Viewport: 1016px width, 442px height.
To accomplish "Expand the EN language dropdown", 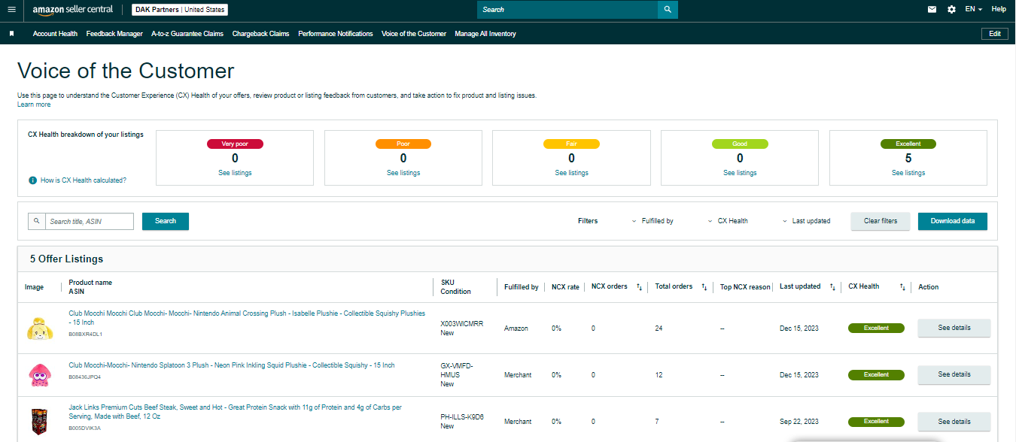I will (974, 10).
